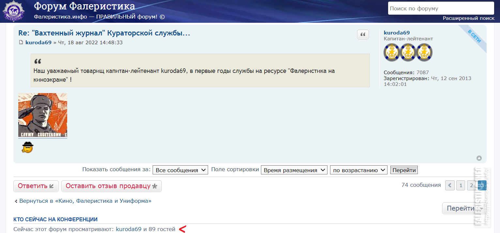
Task: Click inside the Поиск по форуму search field
Action: point(441,8)
